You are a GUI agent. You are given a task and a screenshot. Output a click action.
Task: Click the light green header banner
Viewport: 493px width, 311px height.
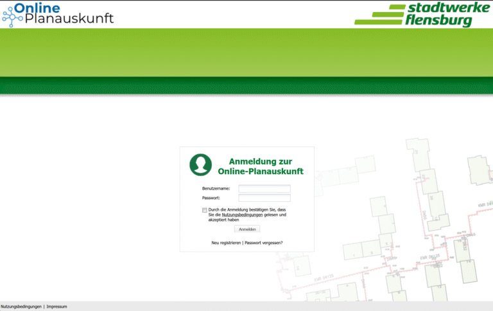[x=246, y=51]
